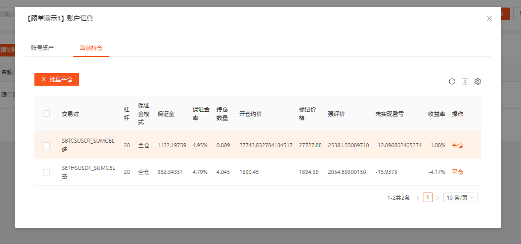The image size is (521, 244).
Task: Click 平仓 for the SBTCSUSDT_SUMCBL position
Action: tap(457, 145)
